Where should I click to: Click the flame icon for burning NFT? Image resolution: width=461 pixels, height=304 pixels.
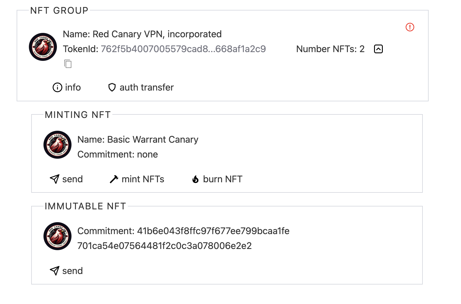click(195, 179)
